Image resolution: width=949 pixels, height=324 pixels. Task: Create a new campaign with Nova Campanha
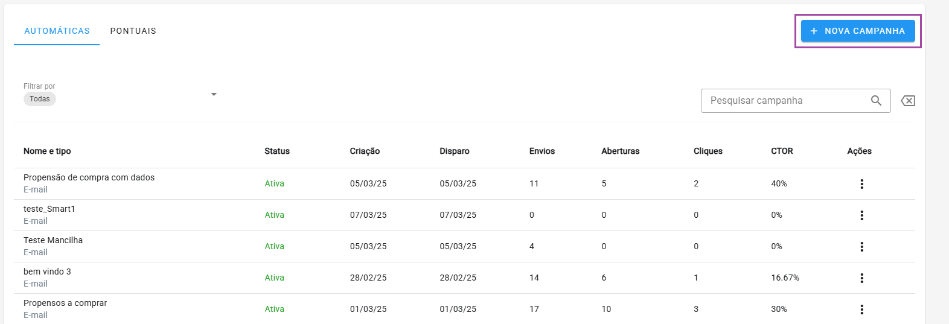[x=858, y=31]
